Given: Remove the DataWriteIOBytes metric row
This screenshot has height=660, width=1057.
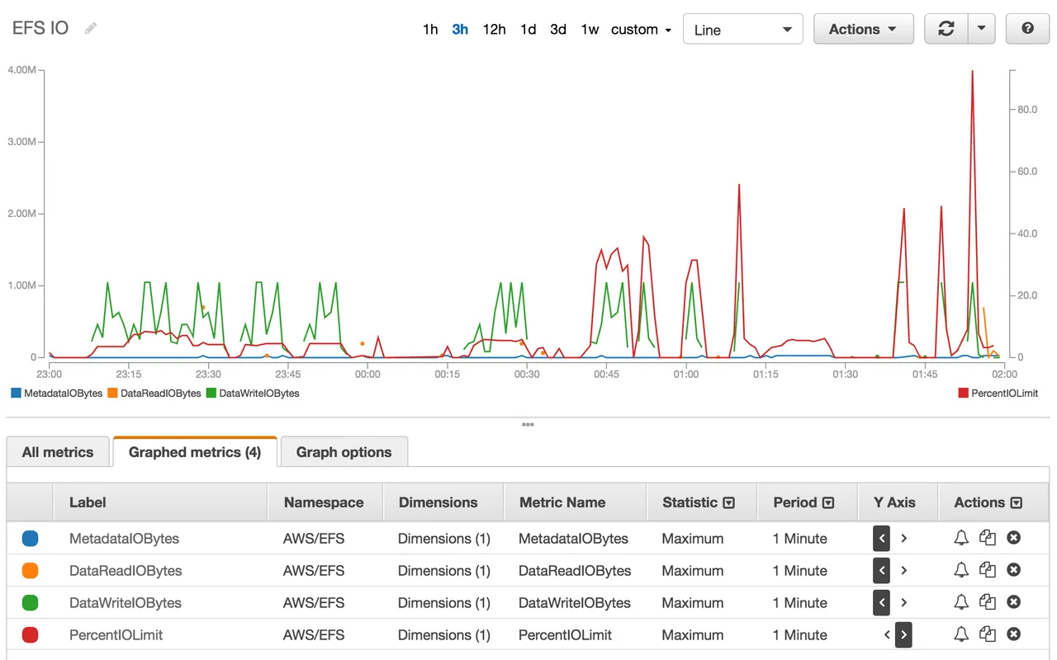Looking at the screenshot, I should click(1014, 602).
